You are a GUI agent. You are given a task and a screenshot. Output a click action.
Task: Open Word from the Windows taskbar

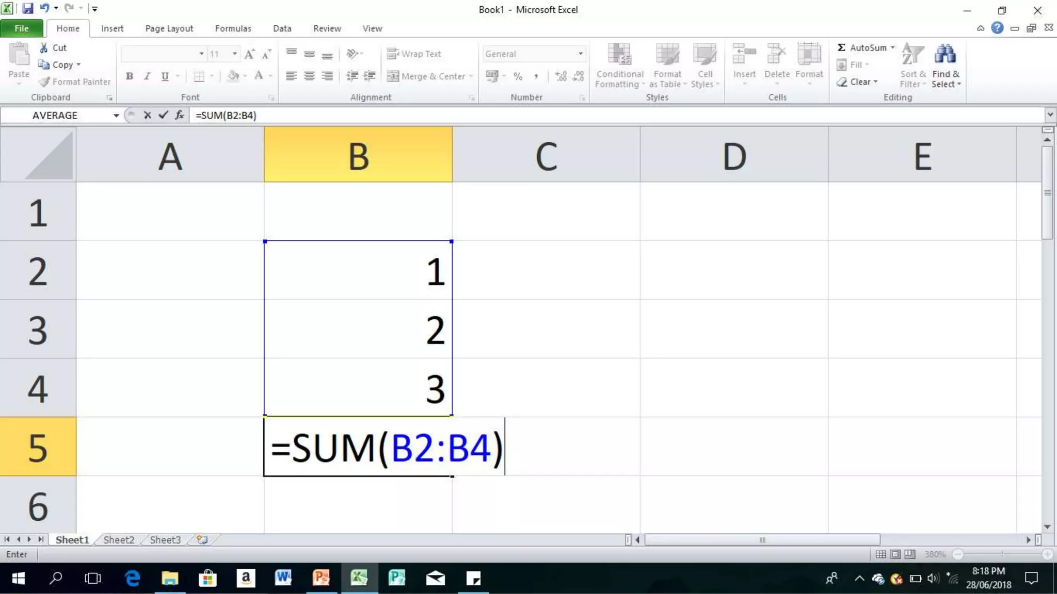point(283,578)
